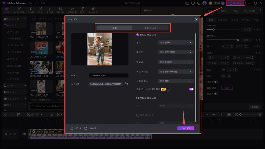Select the 비디오 내보내기 radio button
The height and width of the screenshot is (149, 265).
(x=138, y=35)
